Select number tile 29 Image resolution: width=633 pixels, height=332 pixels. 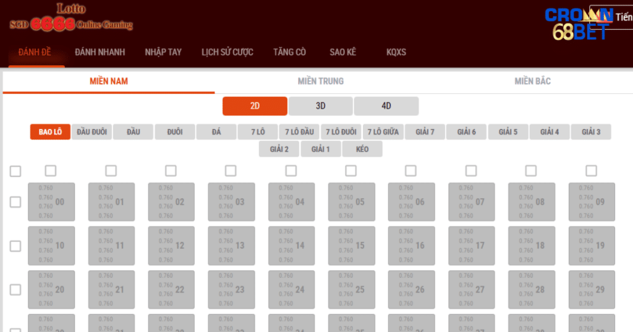tap(592, 289)
